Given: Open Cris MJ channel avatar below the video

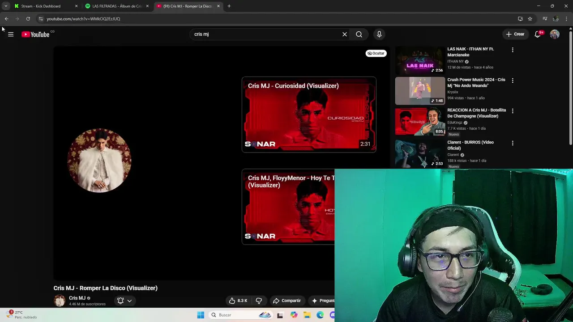Looking at the screenshot, I should pos(60,301).
